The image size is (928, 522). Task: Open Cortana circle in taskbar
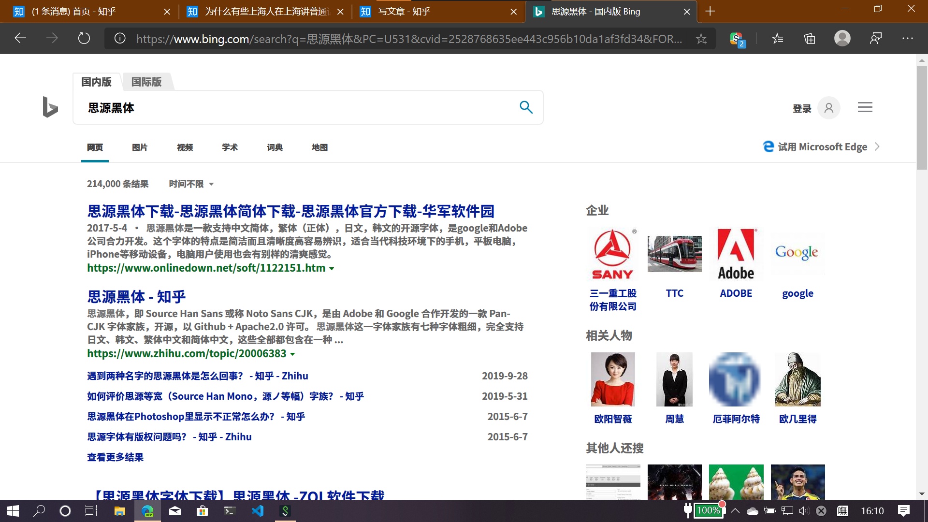(x=65, y=511)
